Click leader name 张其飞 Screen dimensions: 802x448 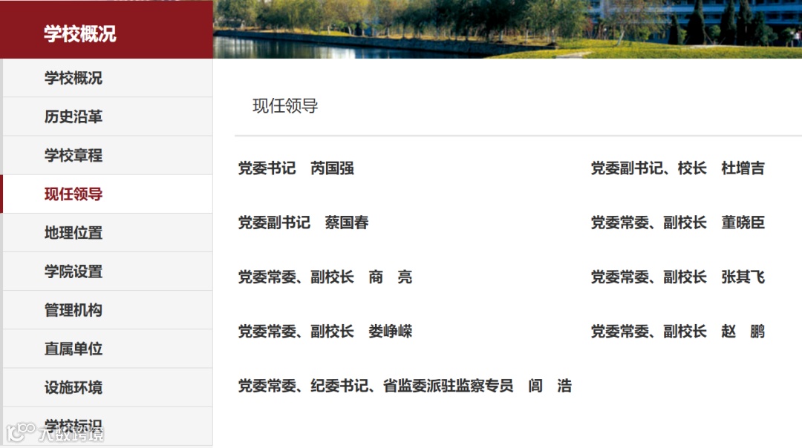click(x=743, y=277)
